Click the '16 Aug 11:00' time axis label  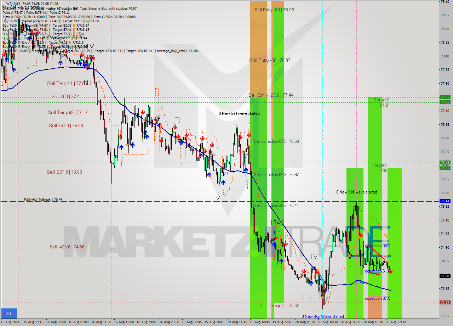pos(101,322)
